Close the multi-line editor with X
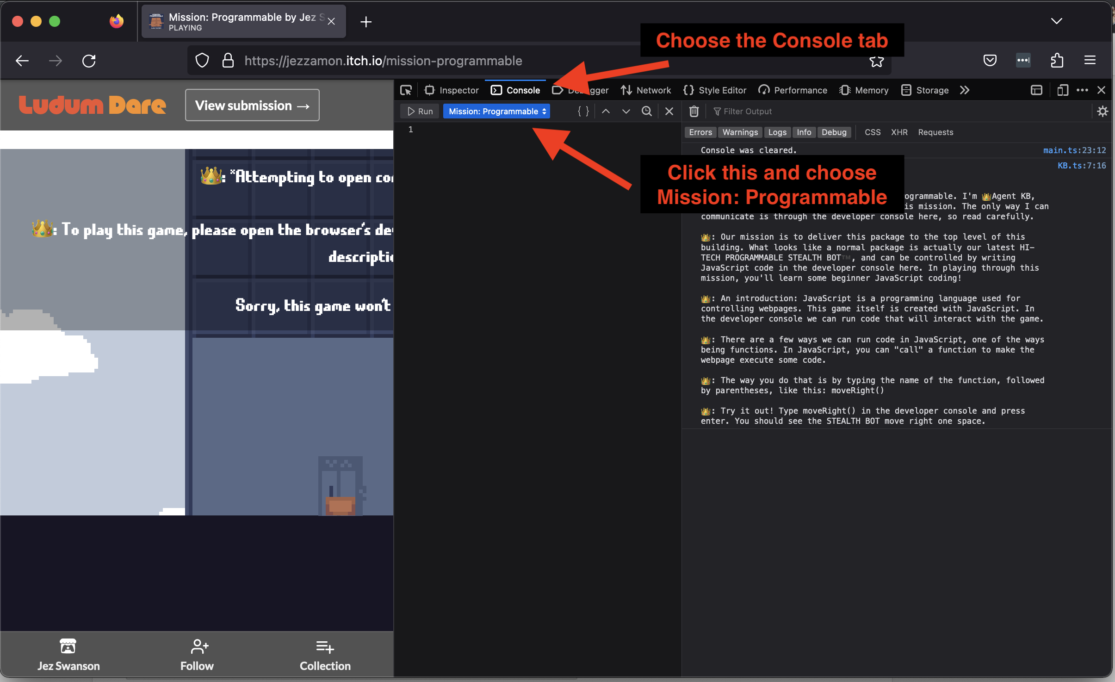 coord(669,112)
